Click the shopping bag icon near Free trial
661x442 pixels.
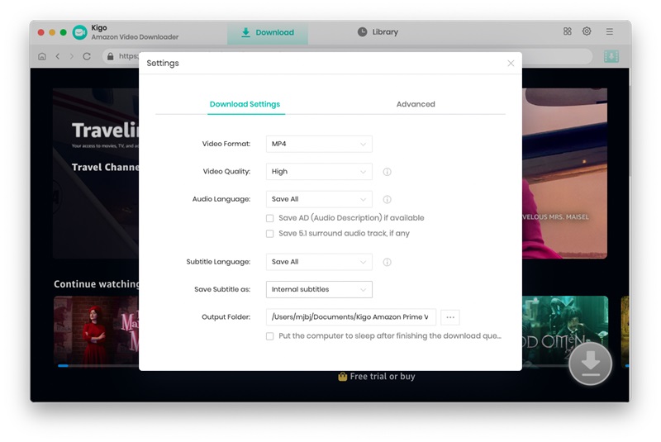pos(342,376)
